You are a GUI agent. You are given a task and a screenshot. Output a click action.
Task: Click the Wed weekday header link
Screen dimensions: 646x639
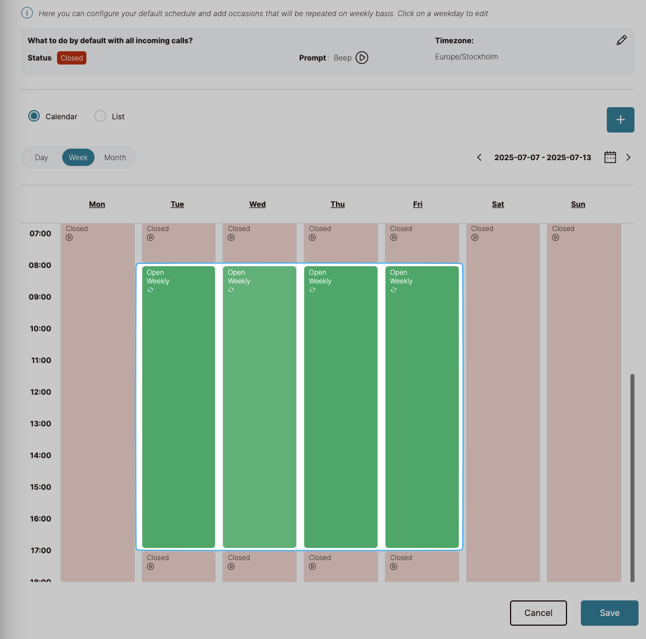[x=258, y=205]
